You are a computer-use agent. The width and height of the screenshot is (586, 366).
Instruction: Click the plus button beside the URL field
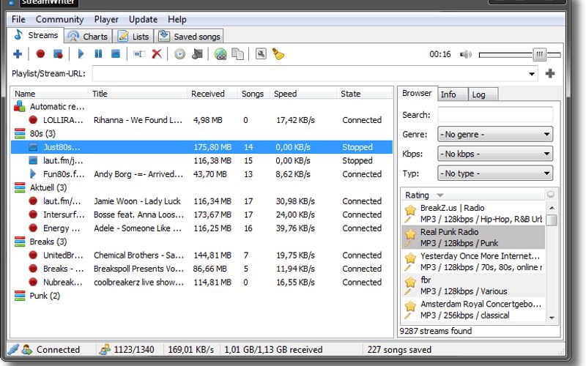coord(550,73)
